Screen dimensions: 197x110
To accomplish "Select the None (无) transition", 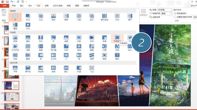I will [15, 17].
